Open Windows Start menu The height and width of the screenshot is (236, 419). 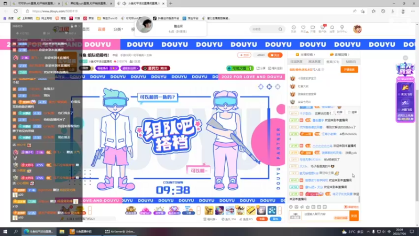pos(5,232)
